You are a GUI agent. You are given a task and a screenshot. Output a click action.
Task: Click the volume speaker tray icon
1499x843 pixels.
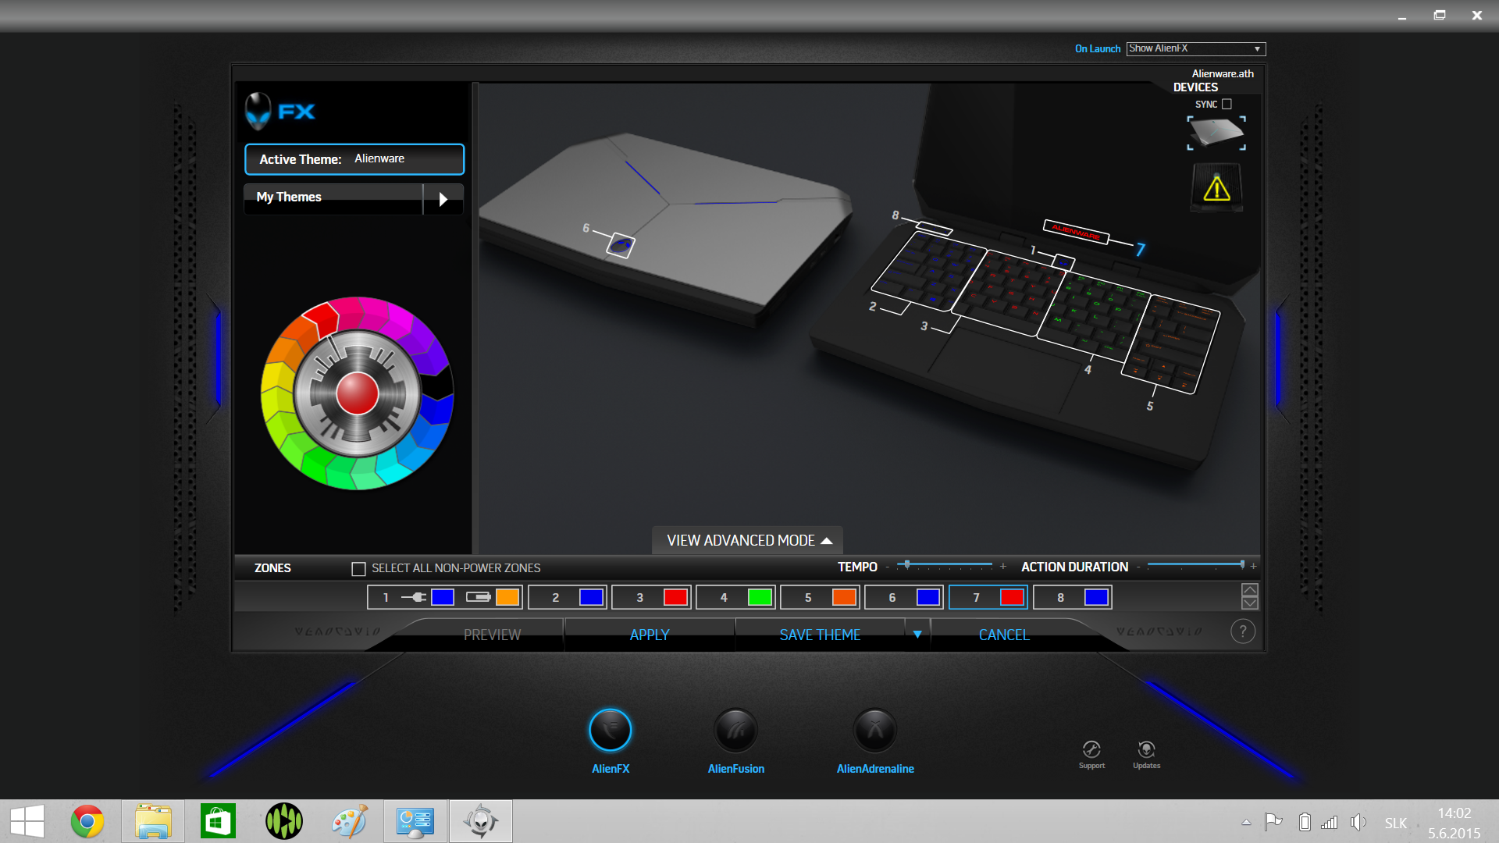pyautogui.click(x=1358, y=822)
